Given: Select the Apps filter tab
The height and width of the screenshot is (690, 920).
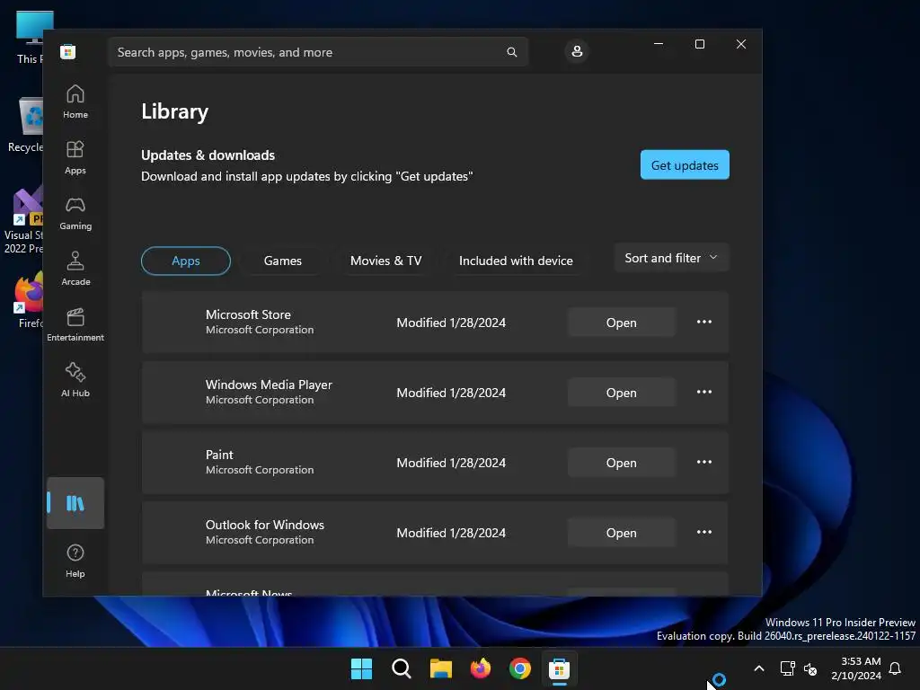Looking at the screenshot, I should pos(186,261).
